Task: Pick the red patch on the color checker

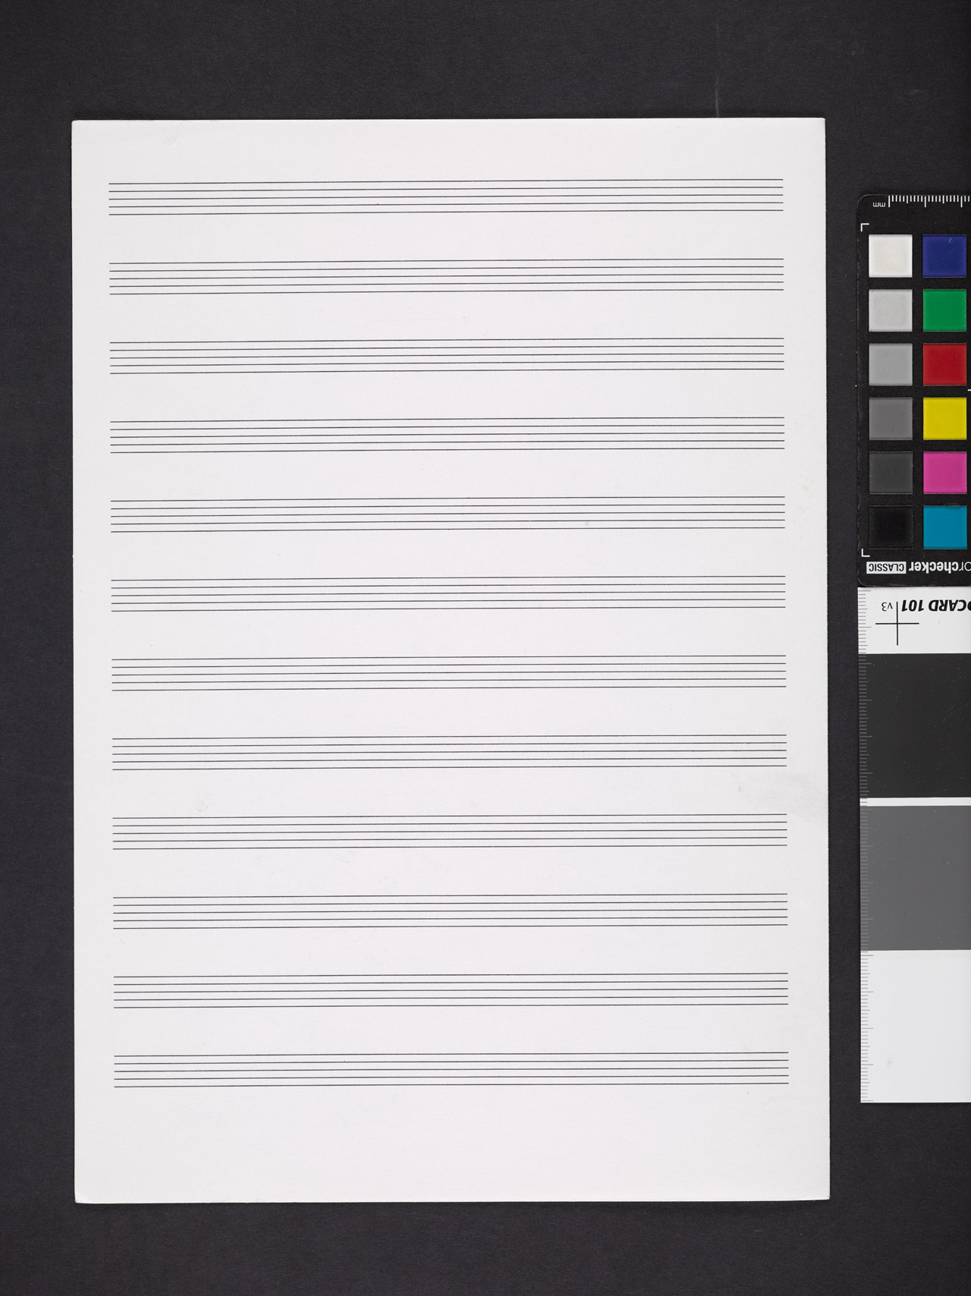Action: point(944,364)
